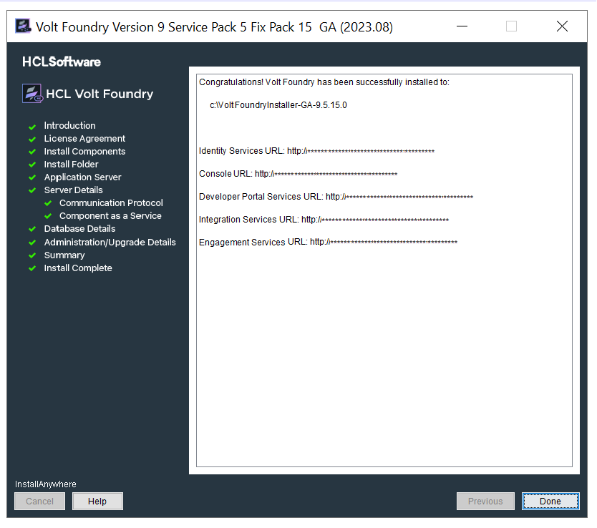
Task: Select the Introduction step label
Action: tap(69, 125)
